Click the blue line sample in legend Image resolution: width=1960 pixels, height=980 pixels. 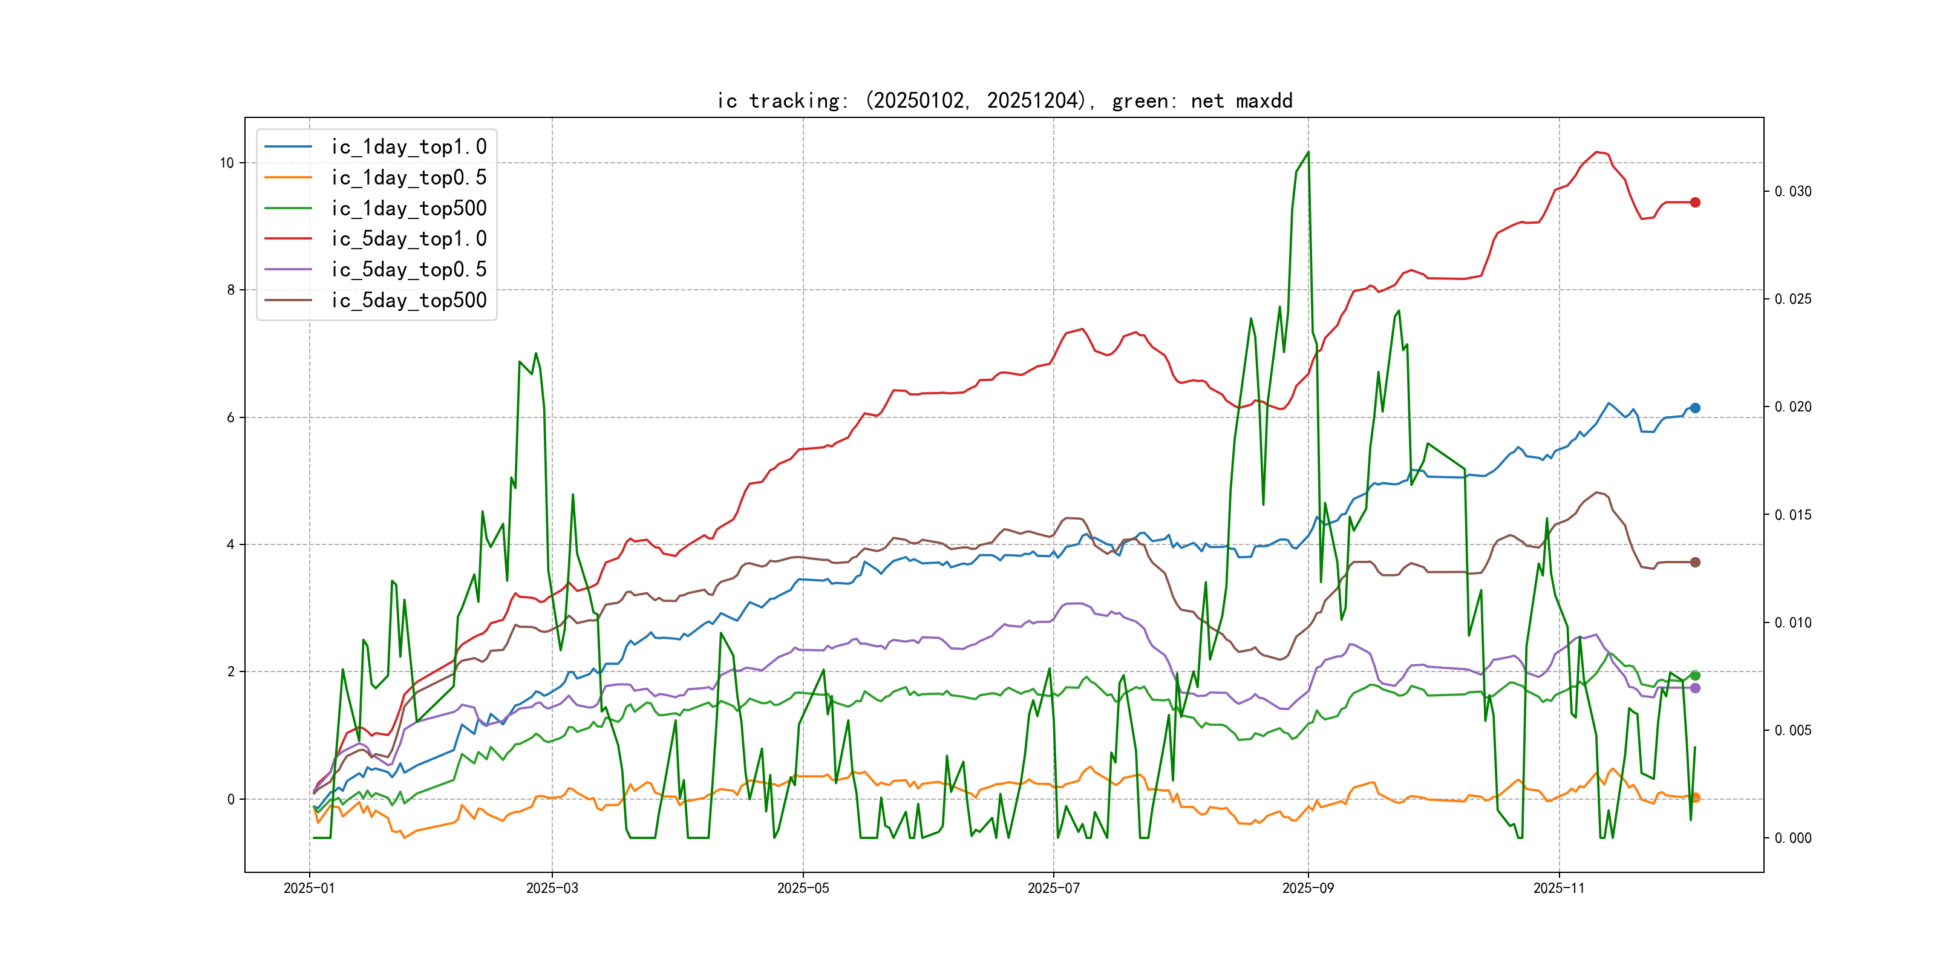pyautogui.click(x=287, y=147)
